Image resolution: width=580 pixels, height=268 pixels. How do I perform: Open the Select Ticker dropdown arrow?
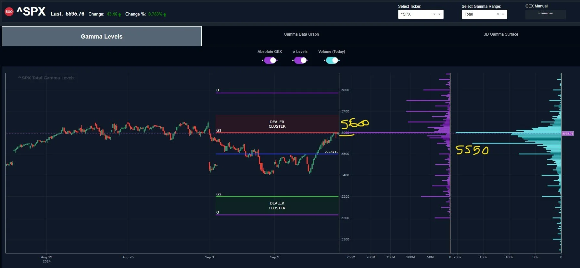(x=439, y=14)
